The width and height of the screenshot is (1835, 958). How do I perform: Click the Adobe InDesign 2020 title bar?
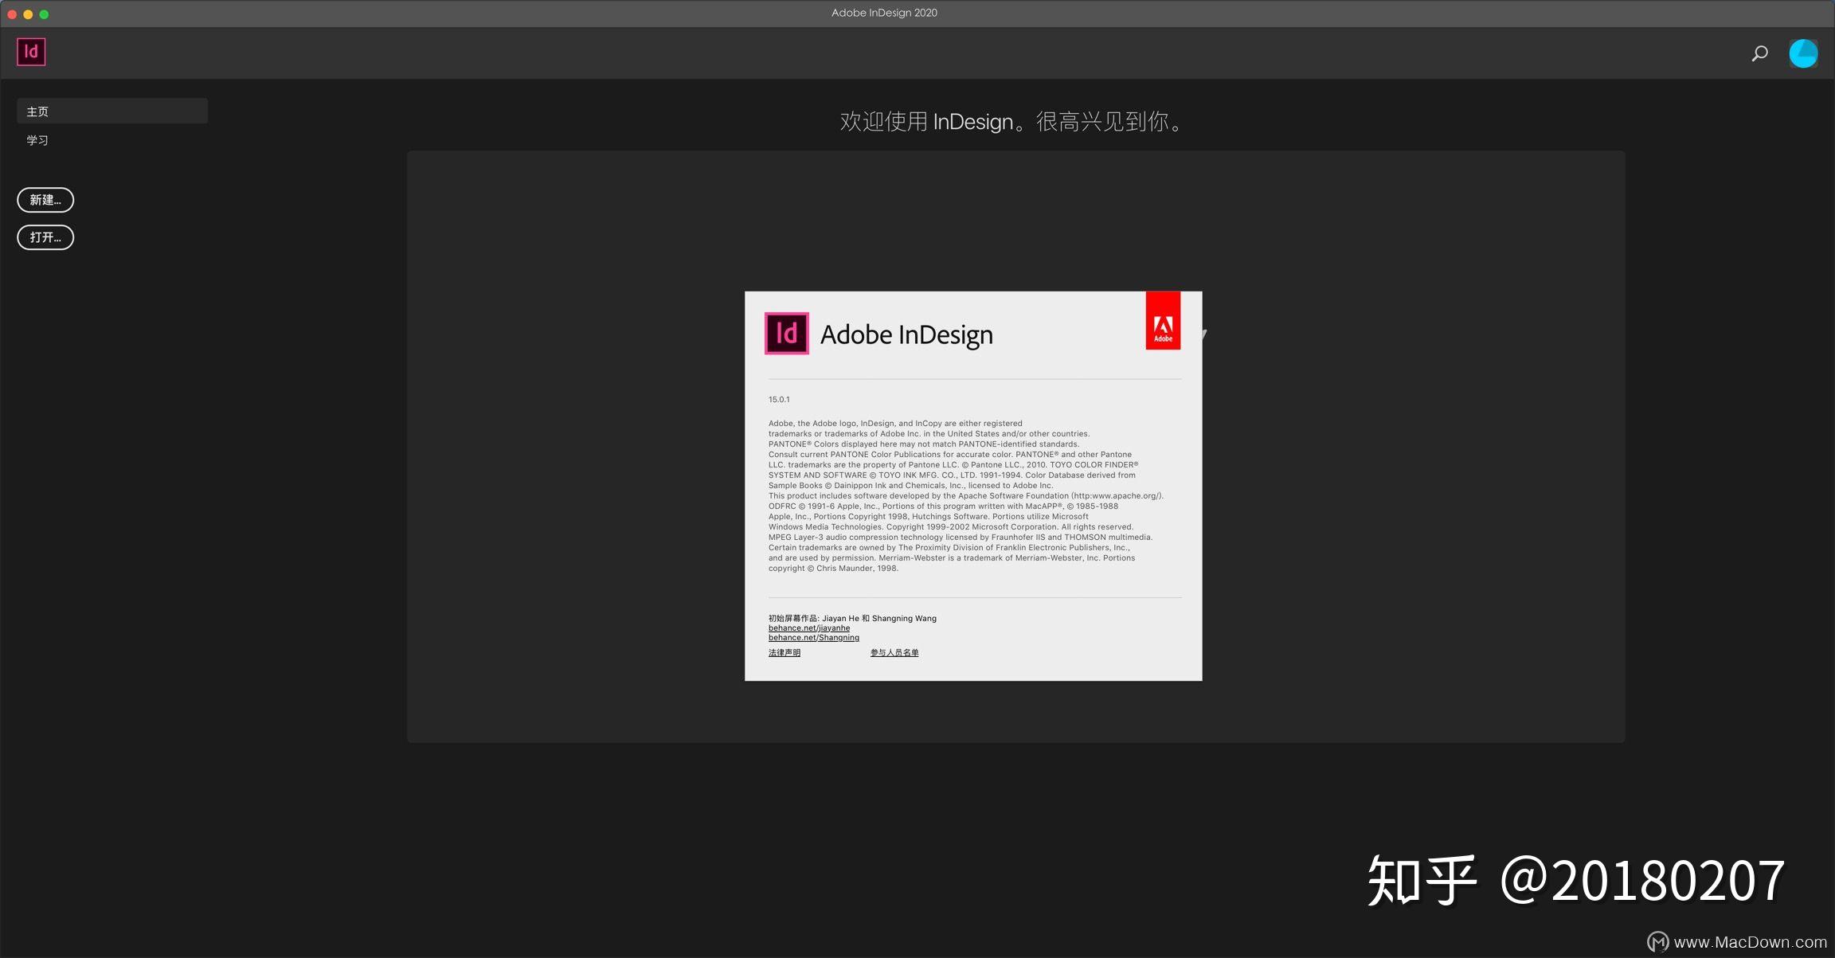tap(884, 13)
